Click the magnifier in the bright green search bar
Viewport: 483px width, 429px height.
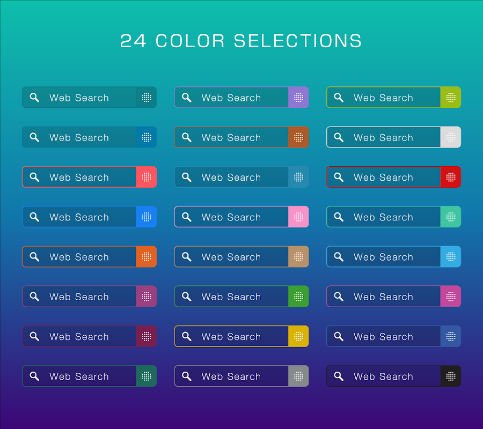point(186,297)
